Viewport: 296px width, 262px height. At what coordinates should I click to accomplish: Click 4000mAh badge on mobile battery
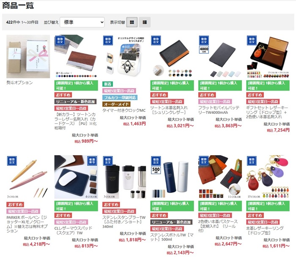(x=204, y=50)
